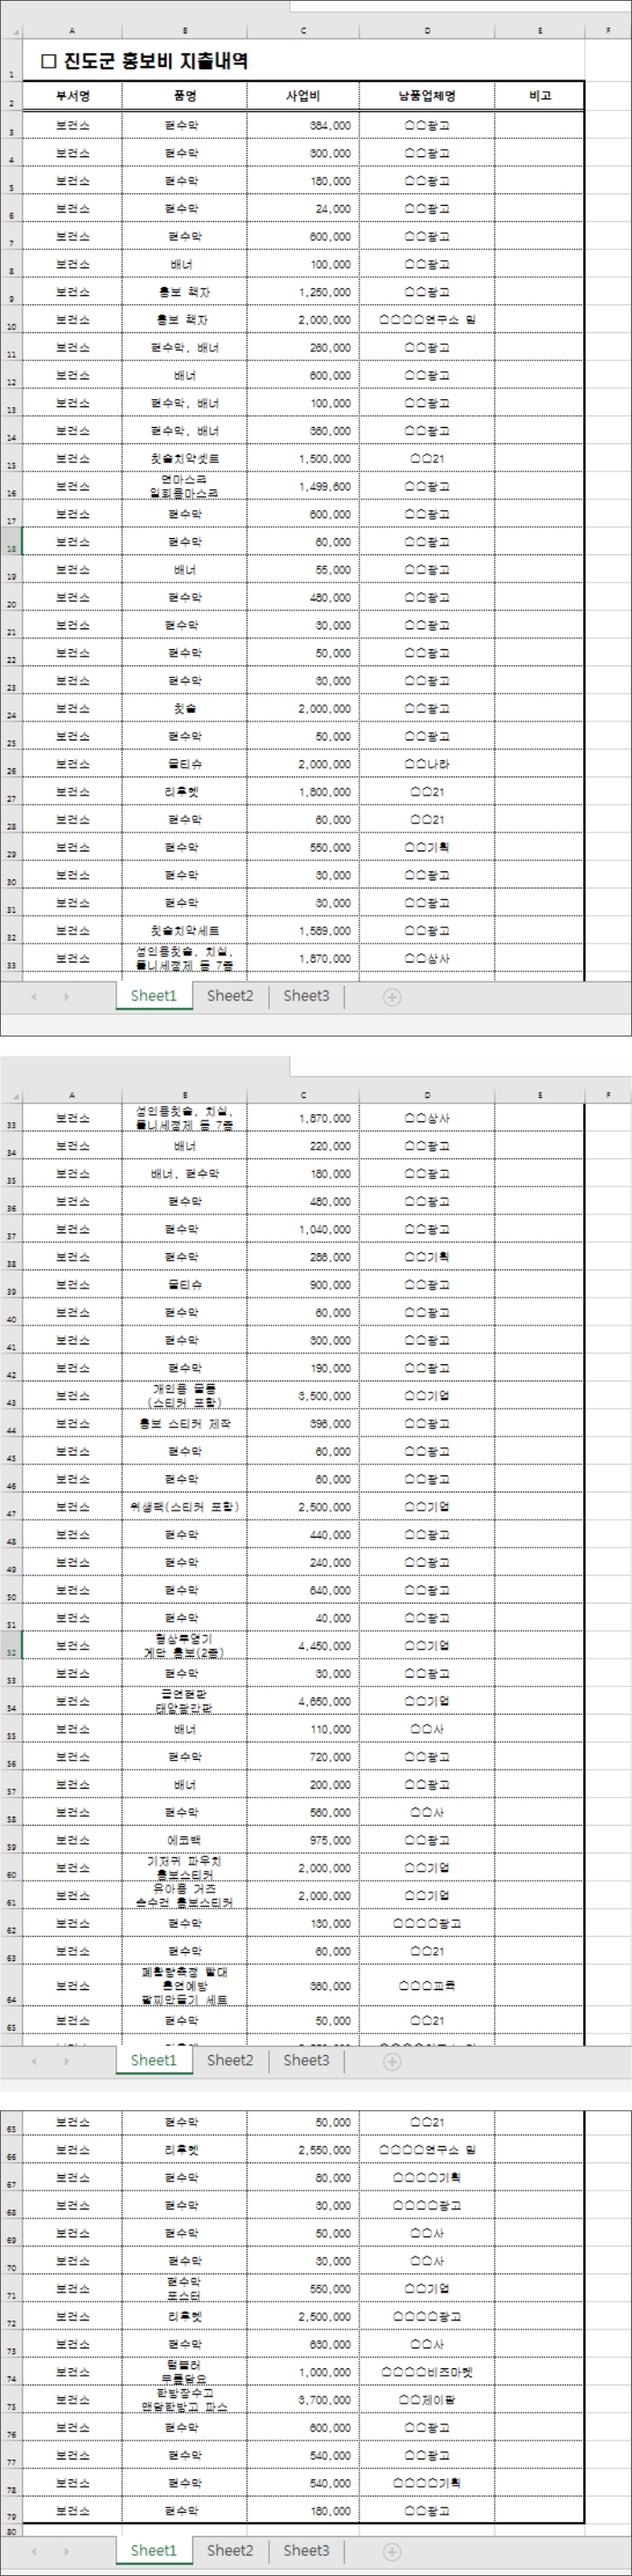The width and height of the screenshot is (632, 2576).
Task: Select the '비고' header cell
Action: 540,96
